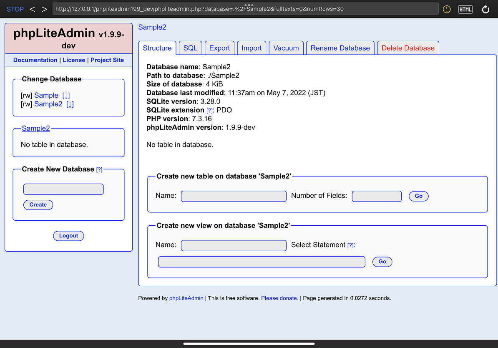Screen dimensions: 498x348
Task: Download Sample database via arrow icon
Action: point(66,95)
